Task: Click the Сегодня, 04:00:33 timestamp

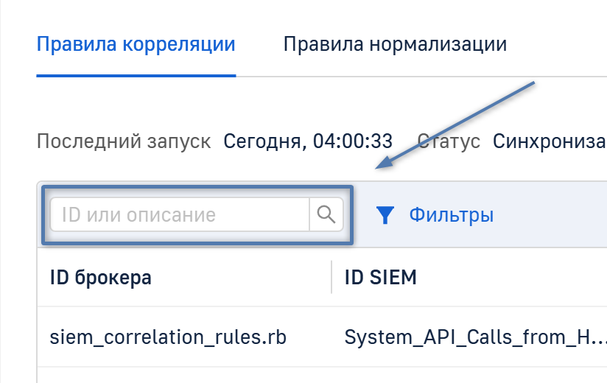Action: coord(308,140)
